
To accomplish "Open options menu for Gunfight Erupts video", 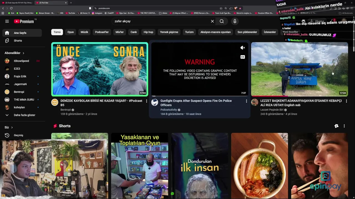I will pos(246,101).
